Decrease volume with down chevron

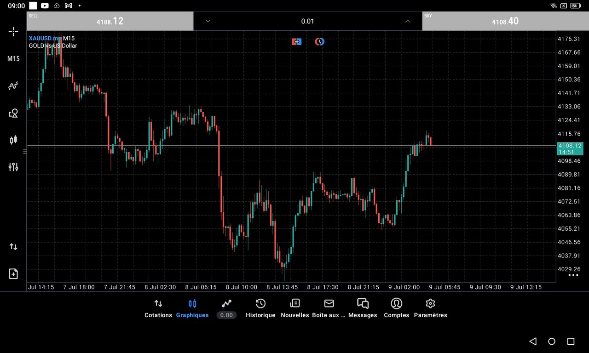(x=208, y=21)
